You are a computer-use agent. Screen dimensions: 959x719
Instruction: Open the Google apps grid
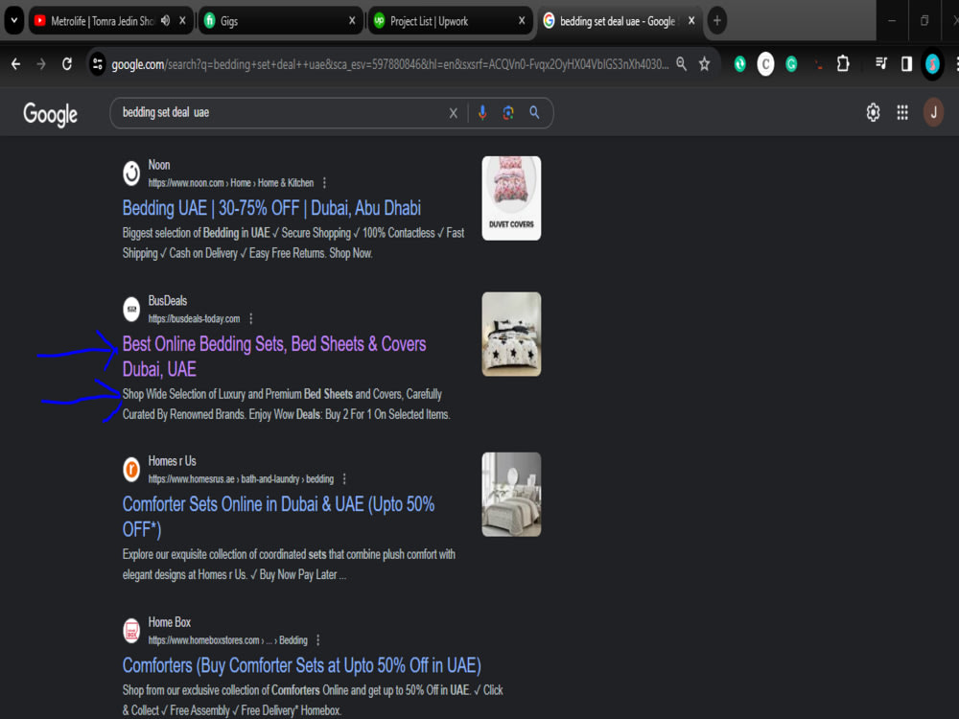point(902,112)
